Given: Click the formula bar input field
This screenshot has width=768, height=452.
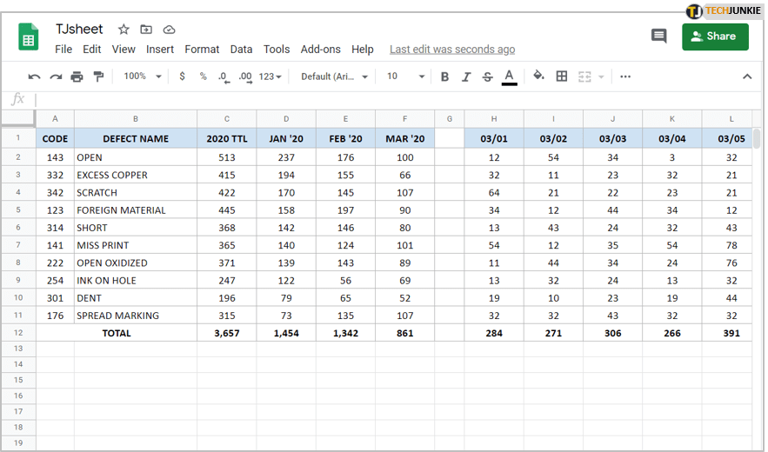Looking at the screenshot, I should click(391, 99).
